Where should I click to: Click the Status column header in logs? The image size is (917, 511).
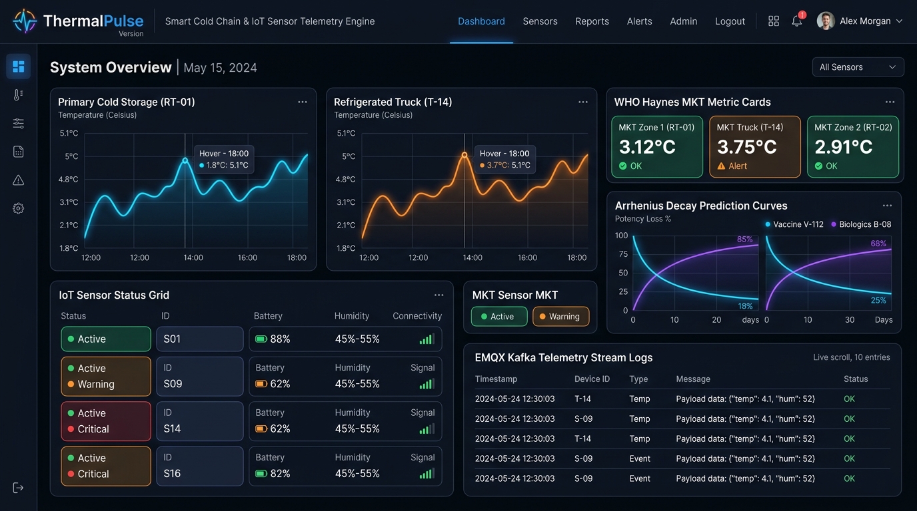[856, 379]
